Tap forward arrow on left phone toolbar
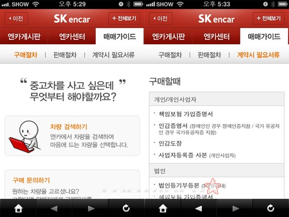Viewport: 289px width, 217px height. [x=91, y=209]
